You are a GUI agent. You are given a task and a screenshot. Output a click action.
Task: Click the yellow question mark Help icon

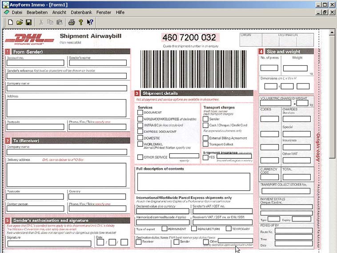tap(81, 22)
